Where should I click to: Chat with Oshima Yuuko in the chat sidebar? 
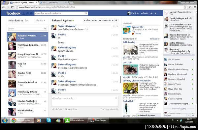tap(179, 84)
